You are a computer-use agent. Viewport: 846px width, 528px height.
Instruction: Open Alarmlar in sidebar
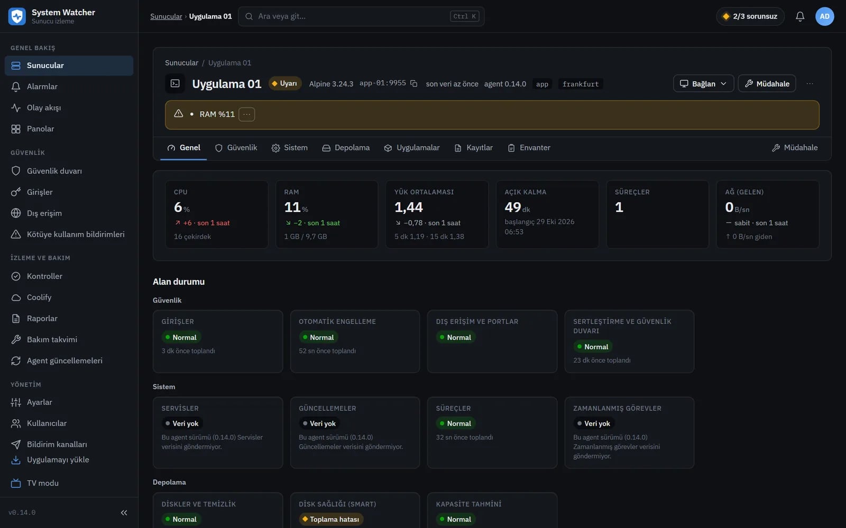(x=69, y=87)
